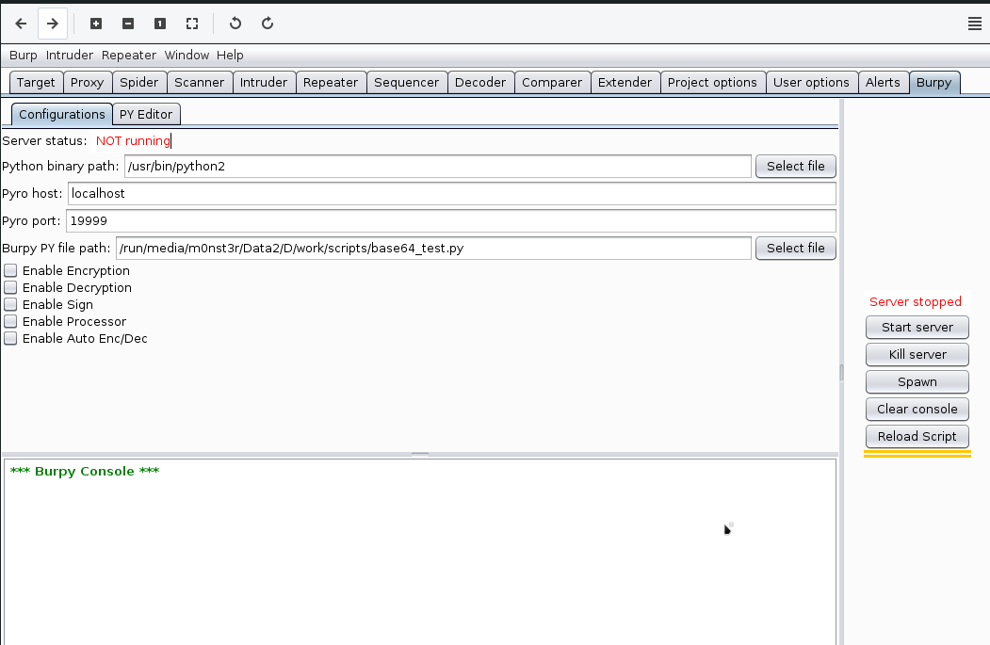Viewport: 990px width, 645px height.
Task: Focus the Burpy PY file path field
Action: tap(433, 249)
